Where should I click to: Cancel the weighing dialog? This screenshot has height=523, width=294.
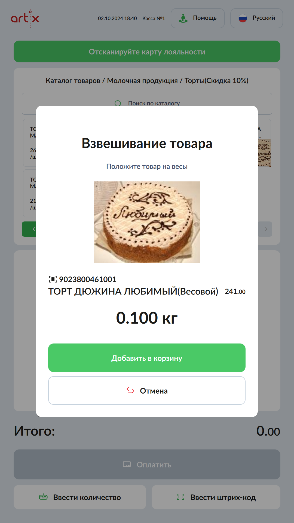click(x=147, y=391)
